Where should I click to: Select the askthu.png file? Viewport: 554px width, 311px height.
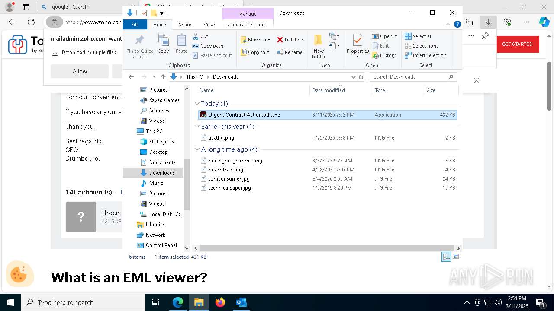pos(327,138)
